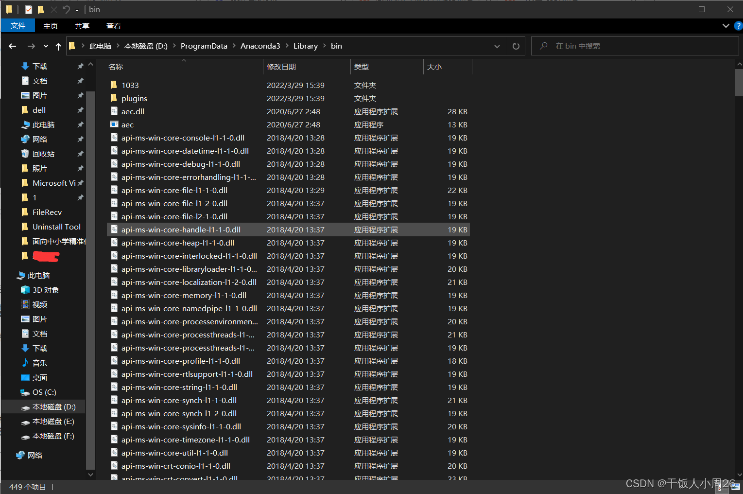Select the aec application file icon

coord(114,124)
